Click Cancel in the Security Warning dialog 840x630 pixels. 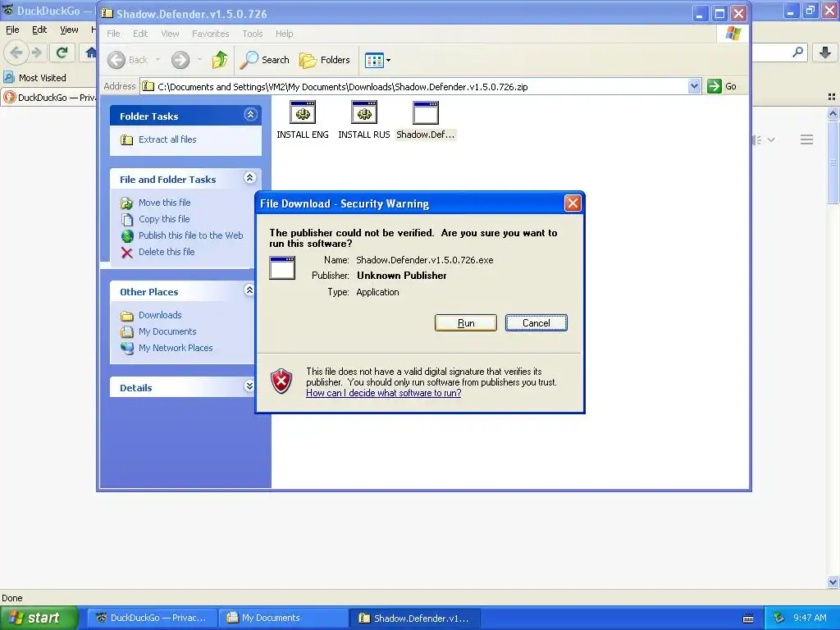(x=536, y=323)
